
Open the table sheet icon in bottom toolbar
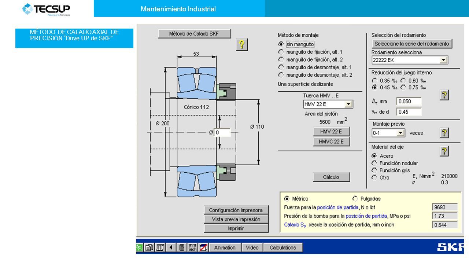coord(160,247)
